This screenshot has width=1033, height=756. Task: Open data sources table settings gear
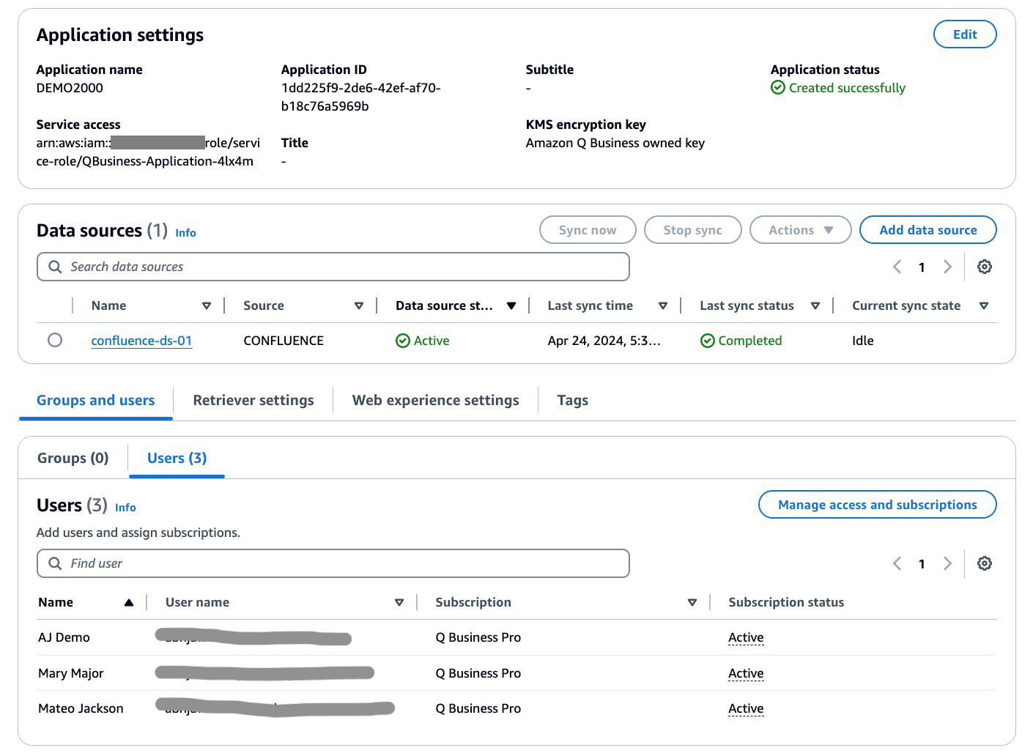tap(985, 267)
